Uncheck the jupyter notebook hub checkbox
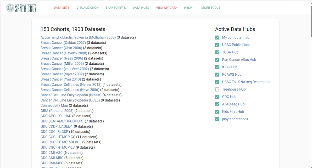This screenshot has height=168, width=312. tap(217, 119)
